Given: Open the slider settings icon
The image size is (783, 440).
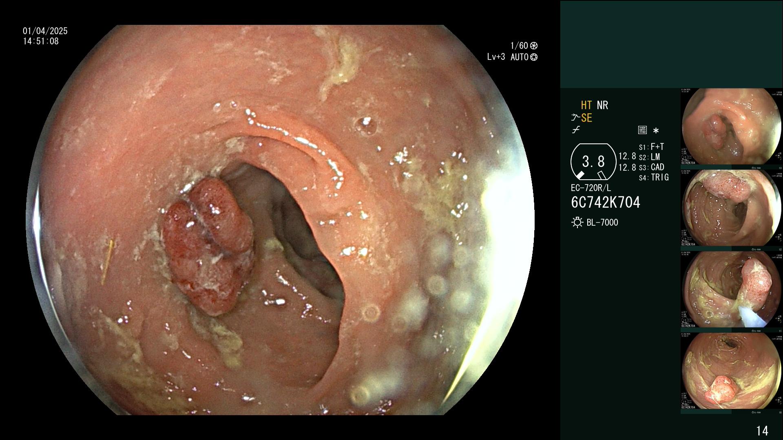Looking at the screenshot, I should (642, 130).
